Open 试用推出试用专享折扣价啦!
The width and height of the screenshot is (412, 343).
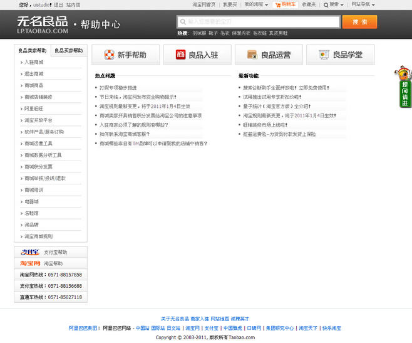(272, 97)
